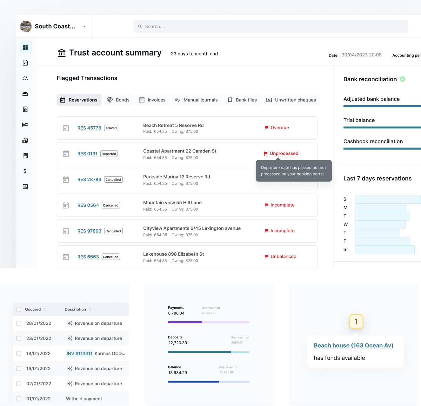This screenshot has width=421, height=406.
Task: Click the search magnifier icon
Action: point(140,27)
